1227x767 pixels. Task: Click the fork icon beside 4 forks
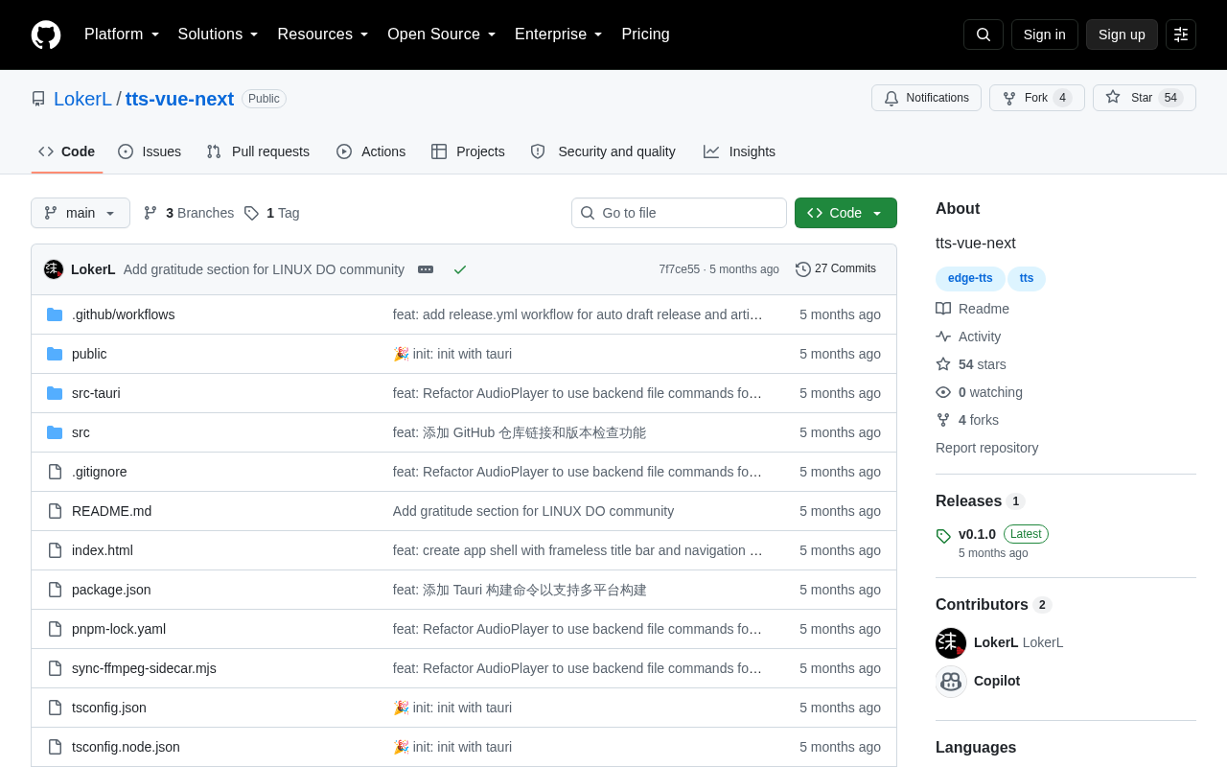click(943, 420)
